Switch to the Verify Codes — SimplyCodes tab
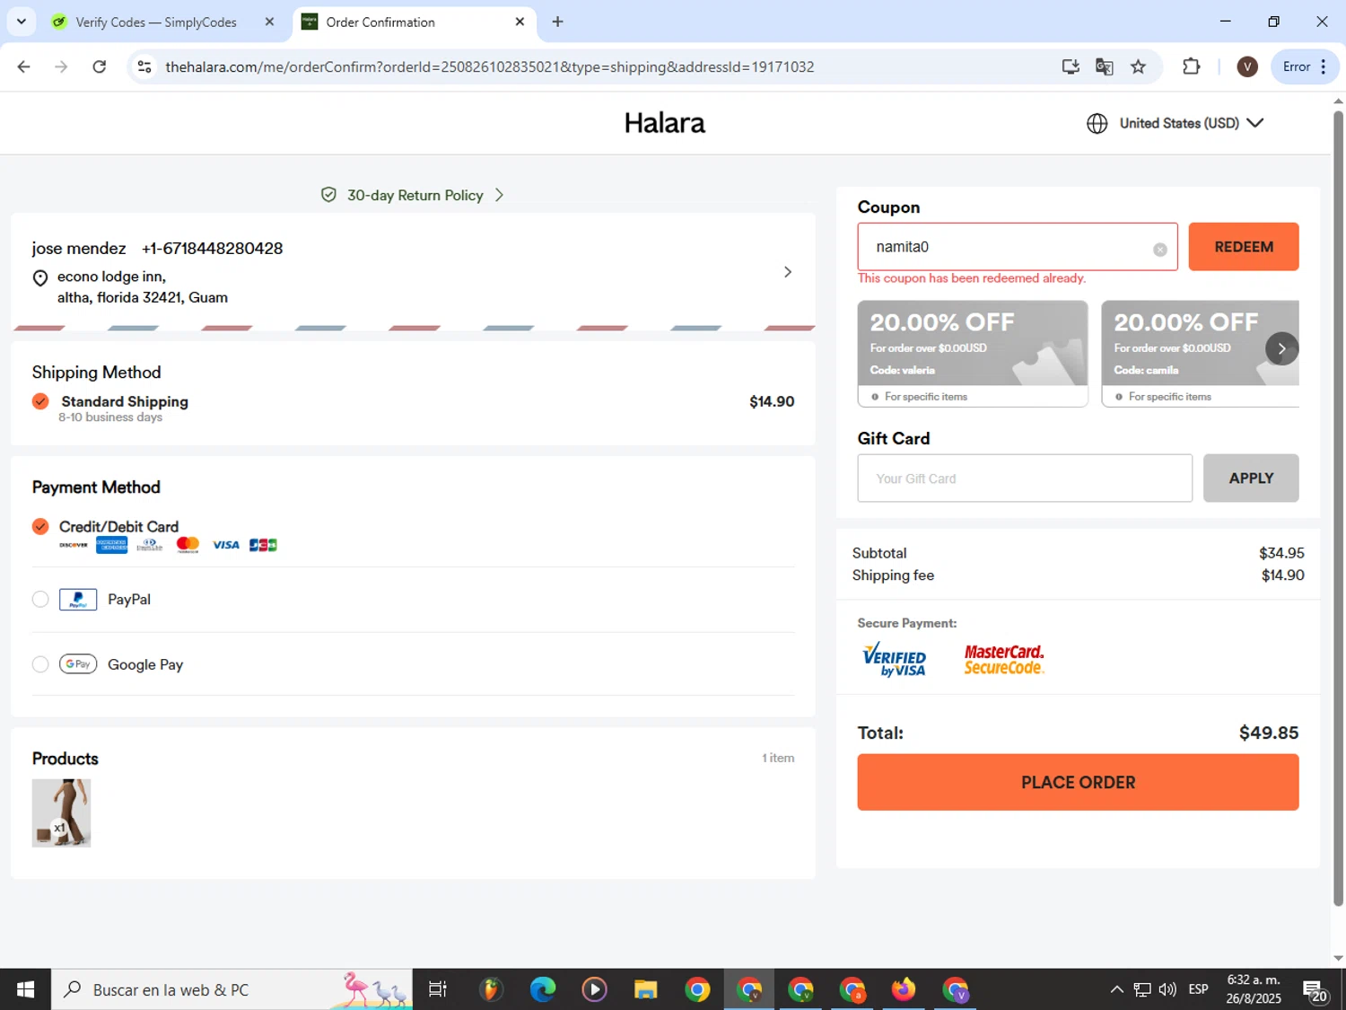The width and height of the screenshot is (1346, 1010). tap(156, 22)
